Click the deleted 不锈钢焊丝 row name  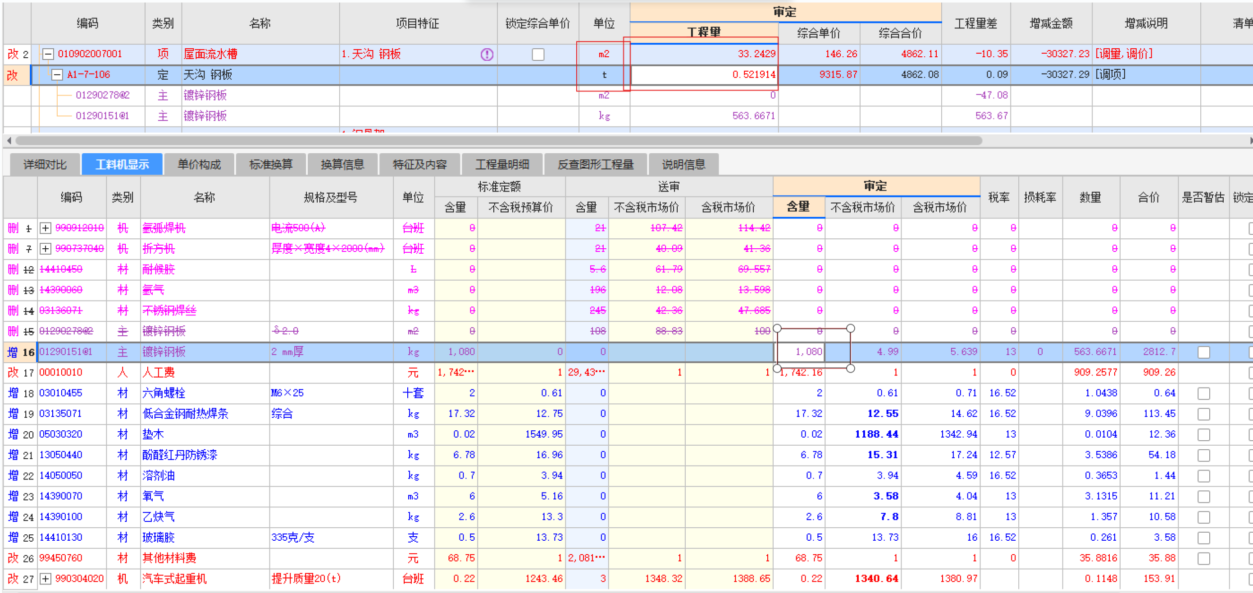[x=169, y=310]
